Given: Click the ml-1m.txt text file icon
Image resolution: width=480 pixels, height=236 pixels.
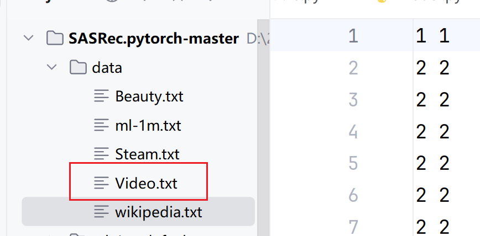Looking at the screenshot, I should click(101, 125).
